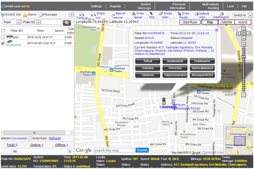Check the 5001 vehicle row checkbox
This screenshot has width=254, height=169.
click(3, 37)
